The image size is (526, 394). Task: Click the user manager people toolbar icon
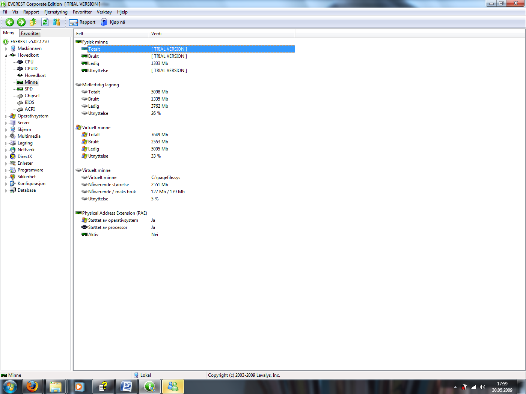(57, 22)
